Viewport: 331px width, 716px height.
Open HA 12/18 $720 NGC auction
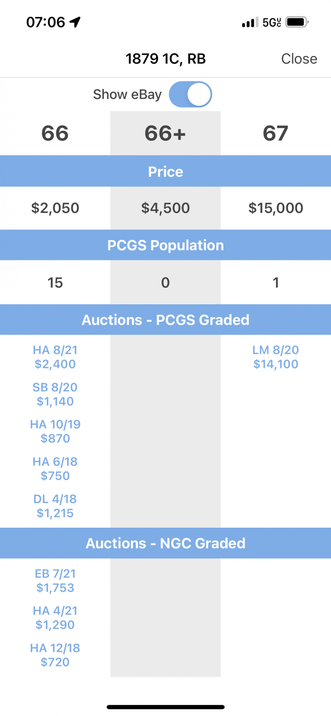click(x=55, y=655)
